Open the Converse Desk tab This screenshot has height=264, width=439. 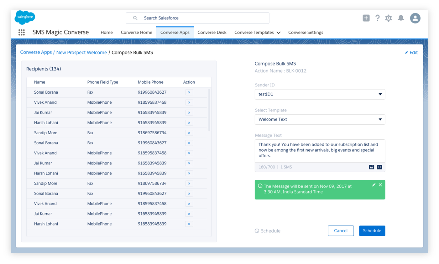(212, 33)
